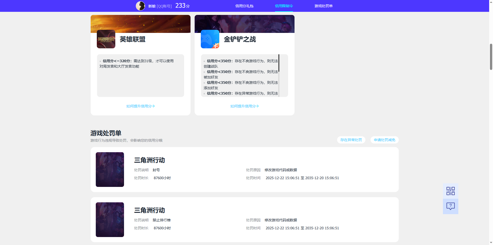This screenshot has height=245, width=493.
Task: Click the page scrollbar up arrow
Action: tap(491, 2)
